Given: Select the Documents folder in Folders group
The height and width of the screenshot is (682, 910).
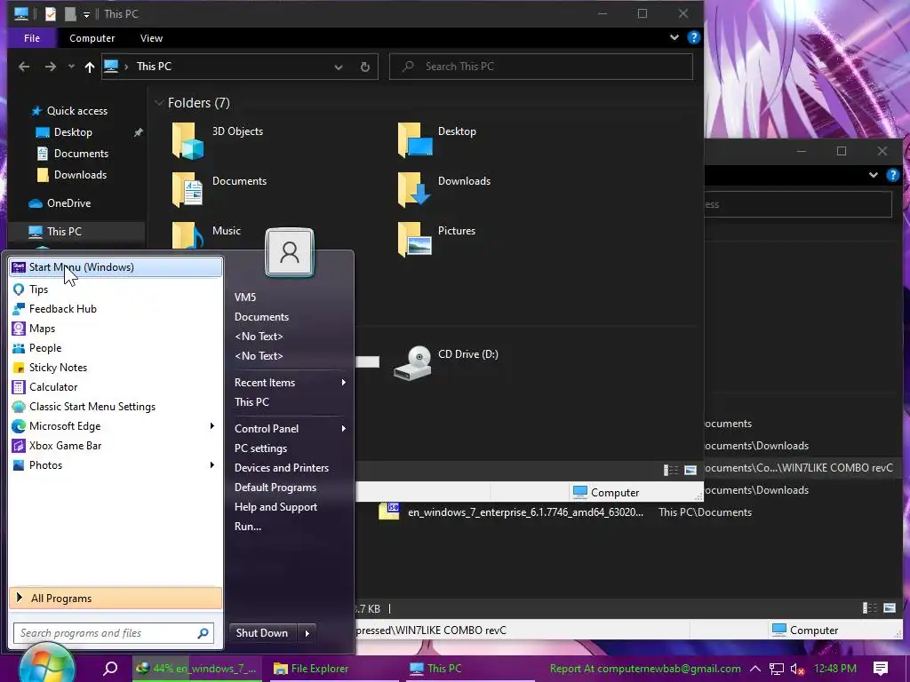Looking at the screenshot, I should coord(220,189).
